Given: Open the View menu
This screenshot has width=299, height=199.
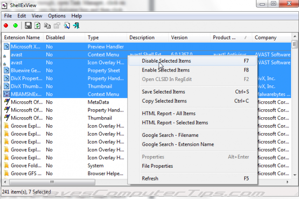Looking at the screenshot, I should pos(37,16).
